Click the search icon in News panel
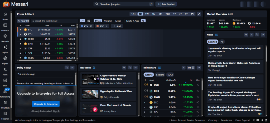The image size is (270, 123). pos(246,35)
